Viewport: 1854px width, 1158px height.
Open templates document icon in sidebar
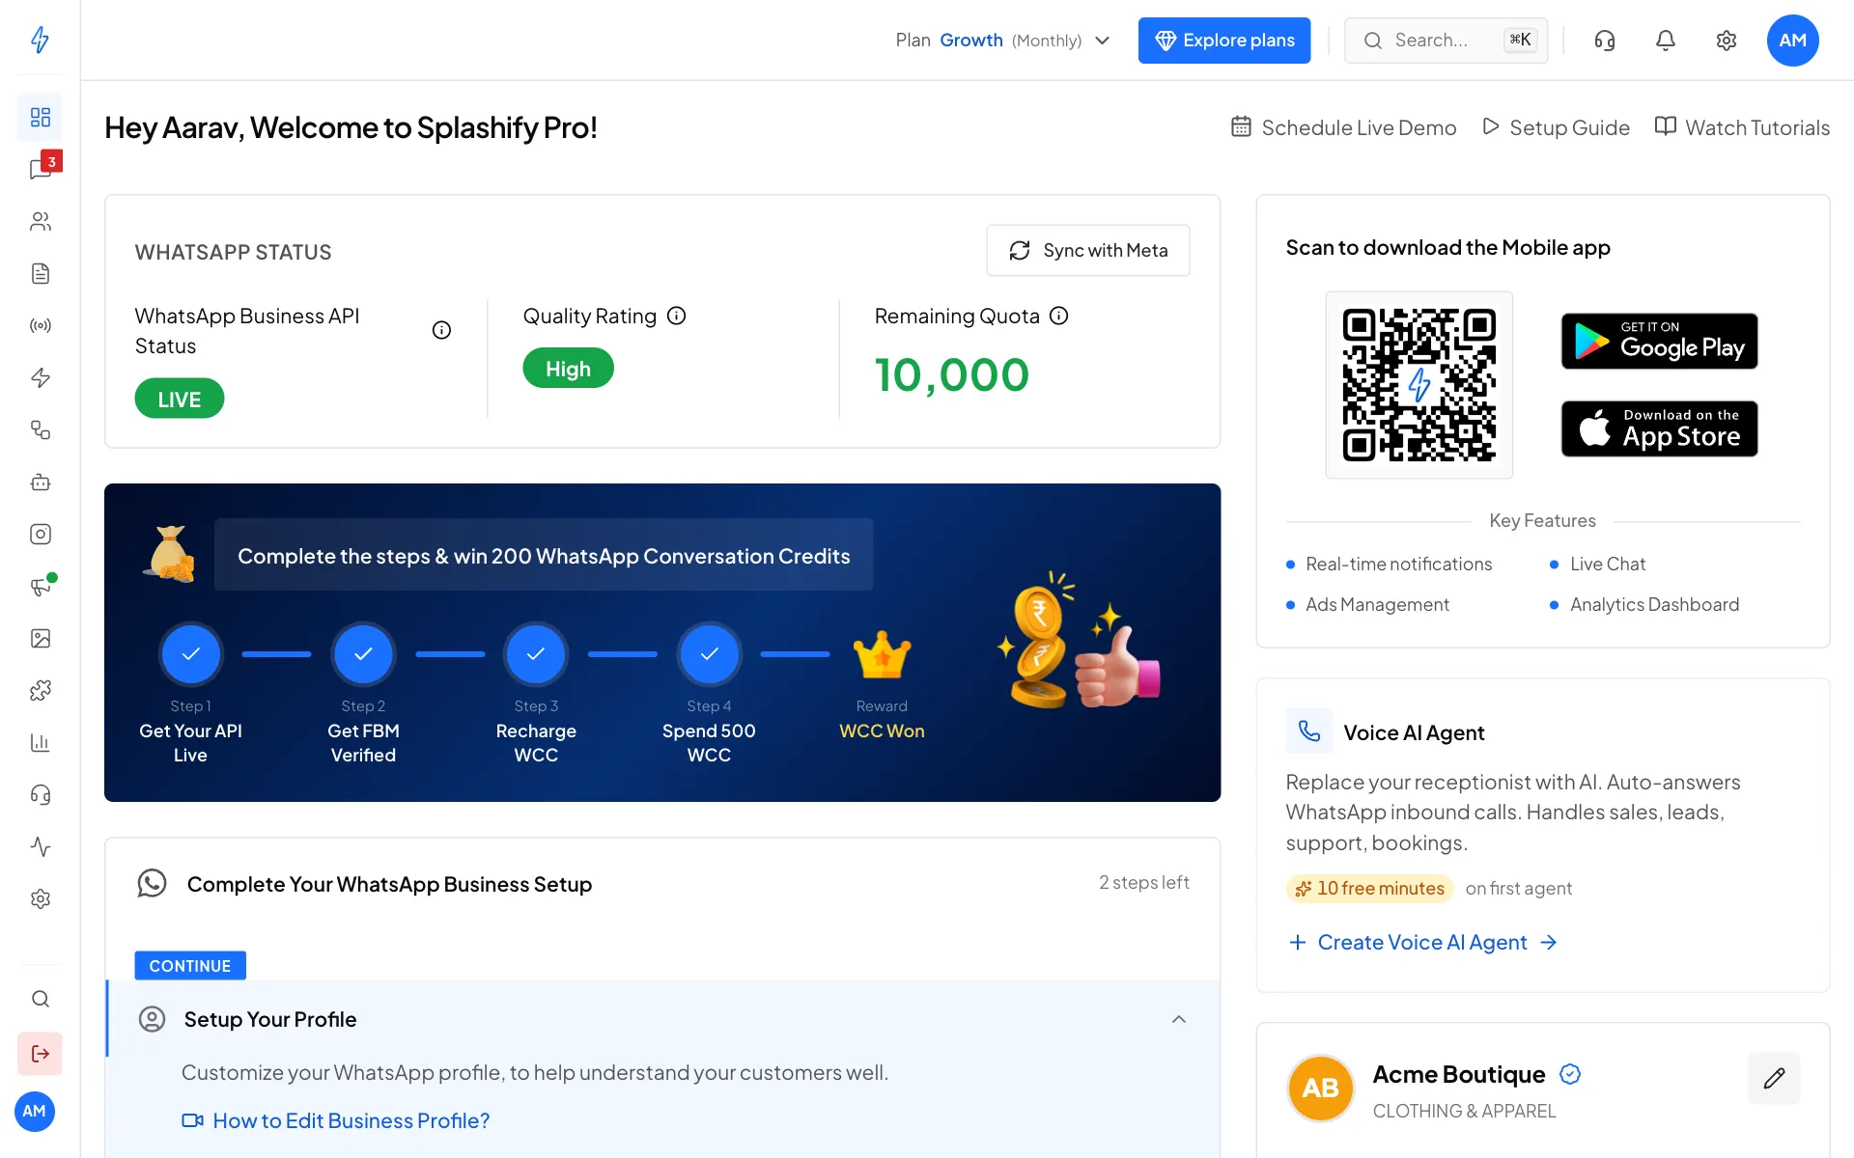click(40, 274)
